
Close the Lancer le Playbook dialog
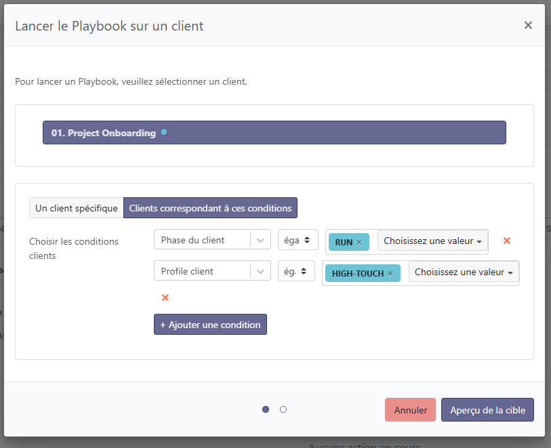528,25
